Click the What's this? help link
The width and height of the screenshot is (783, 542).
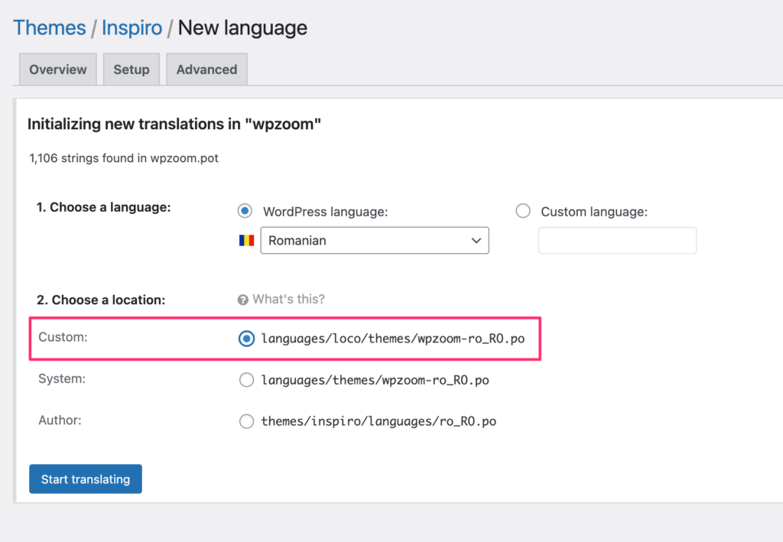[x=288, y=299]
